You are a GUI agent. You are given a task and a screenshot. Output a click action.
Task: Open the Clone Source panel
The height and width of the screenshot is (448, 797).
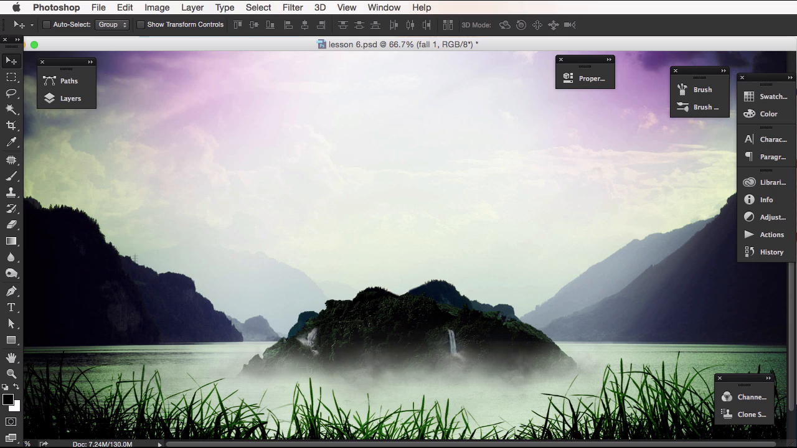click(744, 414)
